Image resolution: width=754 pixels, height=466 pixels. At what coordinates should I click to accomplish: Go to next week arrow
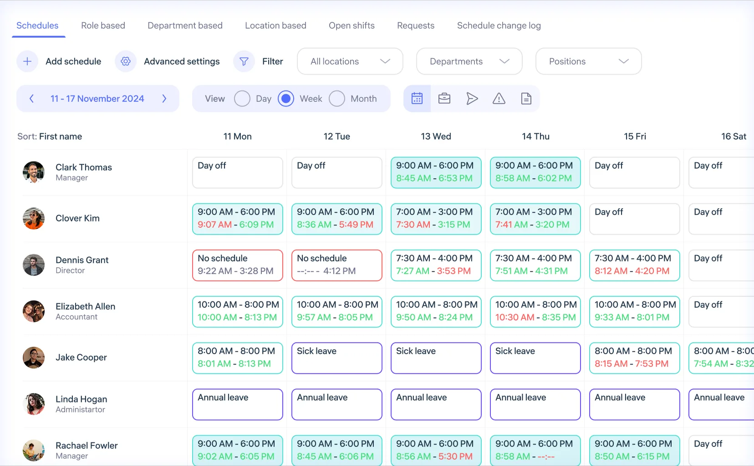tap(164, 99)
